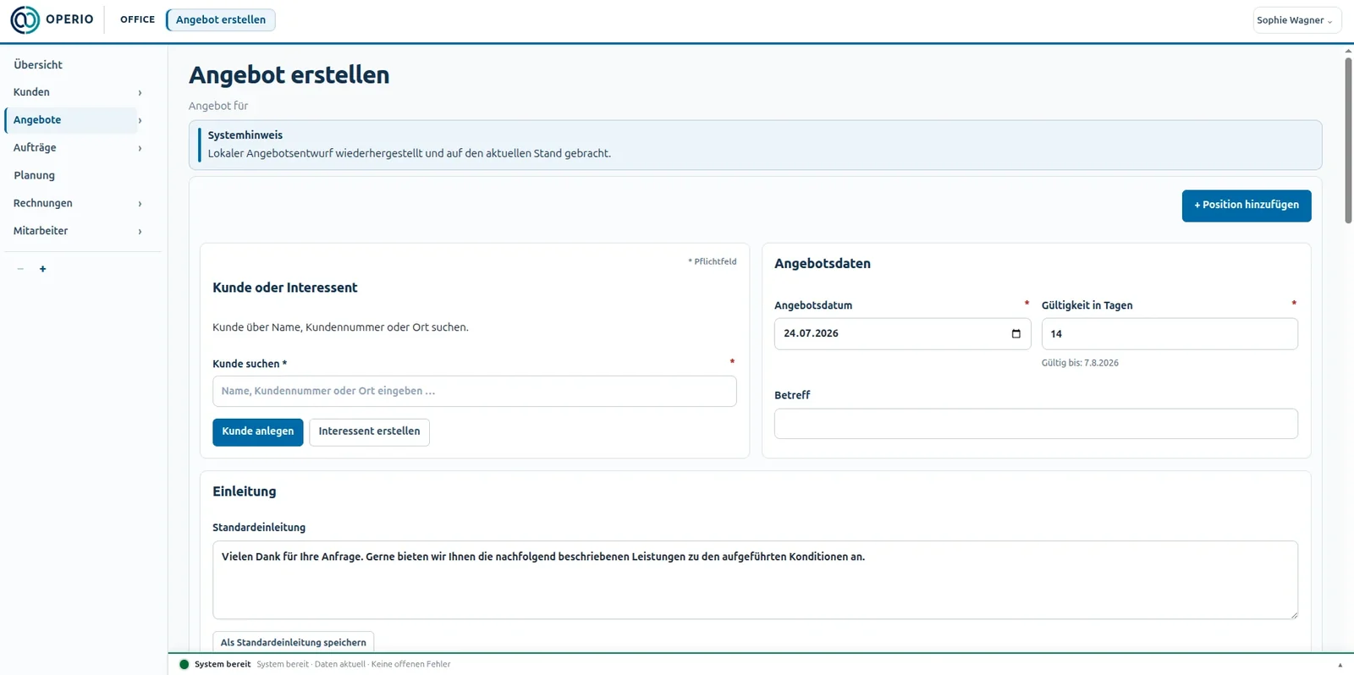Click the Kunde anlegen button

[257, 431]
